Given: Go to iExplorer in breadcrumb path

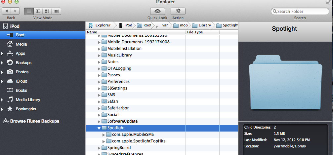Looking at the screenshot, I should pyautogui.click(x=100, y=25).
